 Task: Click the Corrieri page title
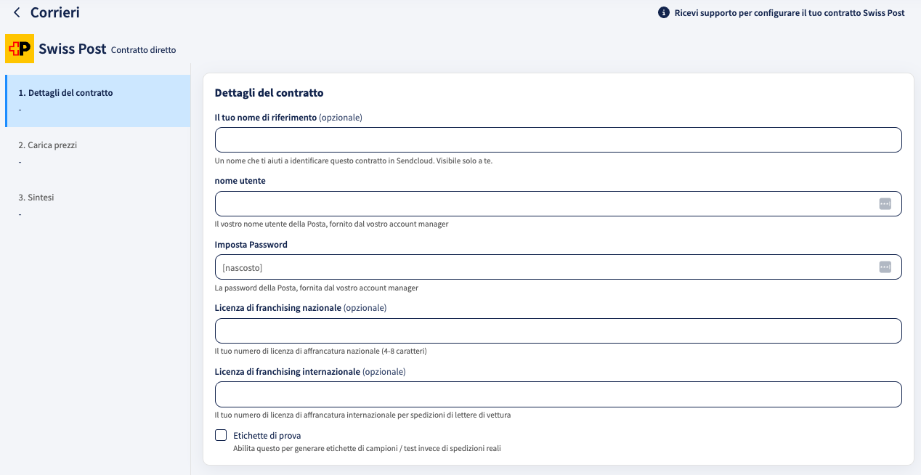click(x=55, y=12)
